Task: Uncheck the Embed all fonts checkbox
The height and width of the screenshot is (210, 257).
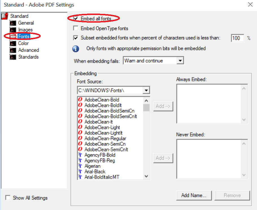Action: click(75, 19)
